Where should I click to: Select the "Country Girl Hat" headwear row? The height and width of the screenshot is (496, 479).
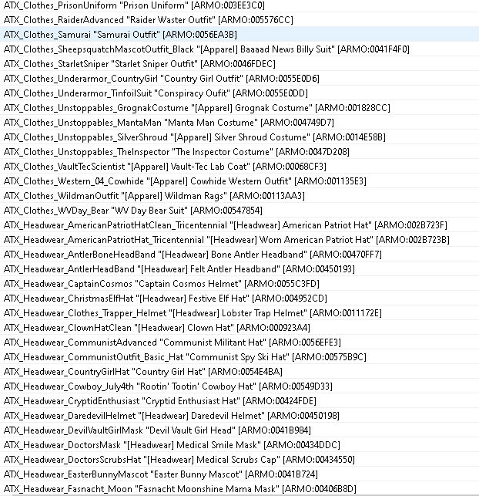click(x=239, y=371)
